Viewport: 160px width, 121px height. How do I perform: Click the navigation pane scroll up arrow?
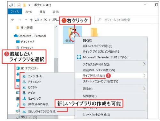point(56,27)
